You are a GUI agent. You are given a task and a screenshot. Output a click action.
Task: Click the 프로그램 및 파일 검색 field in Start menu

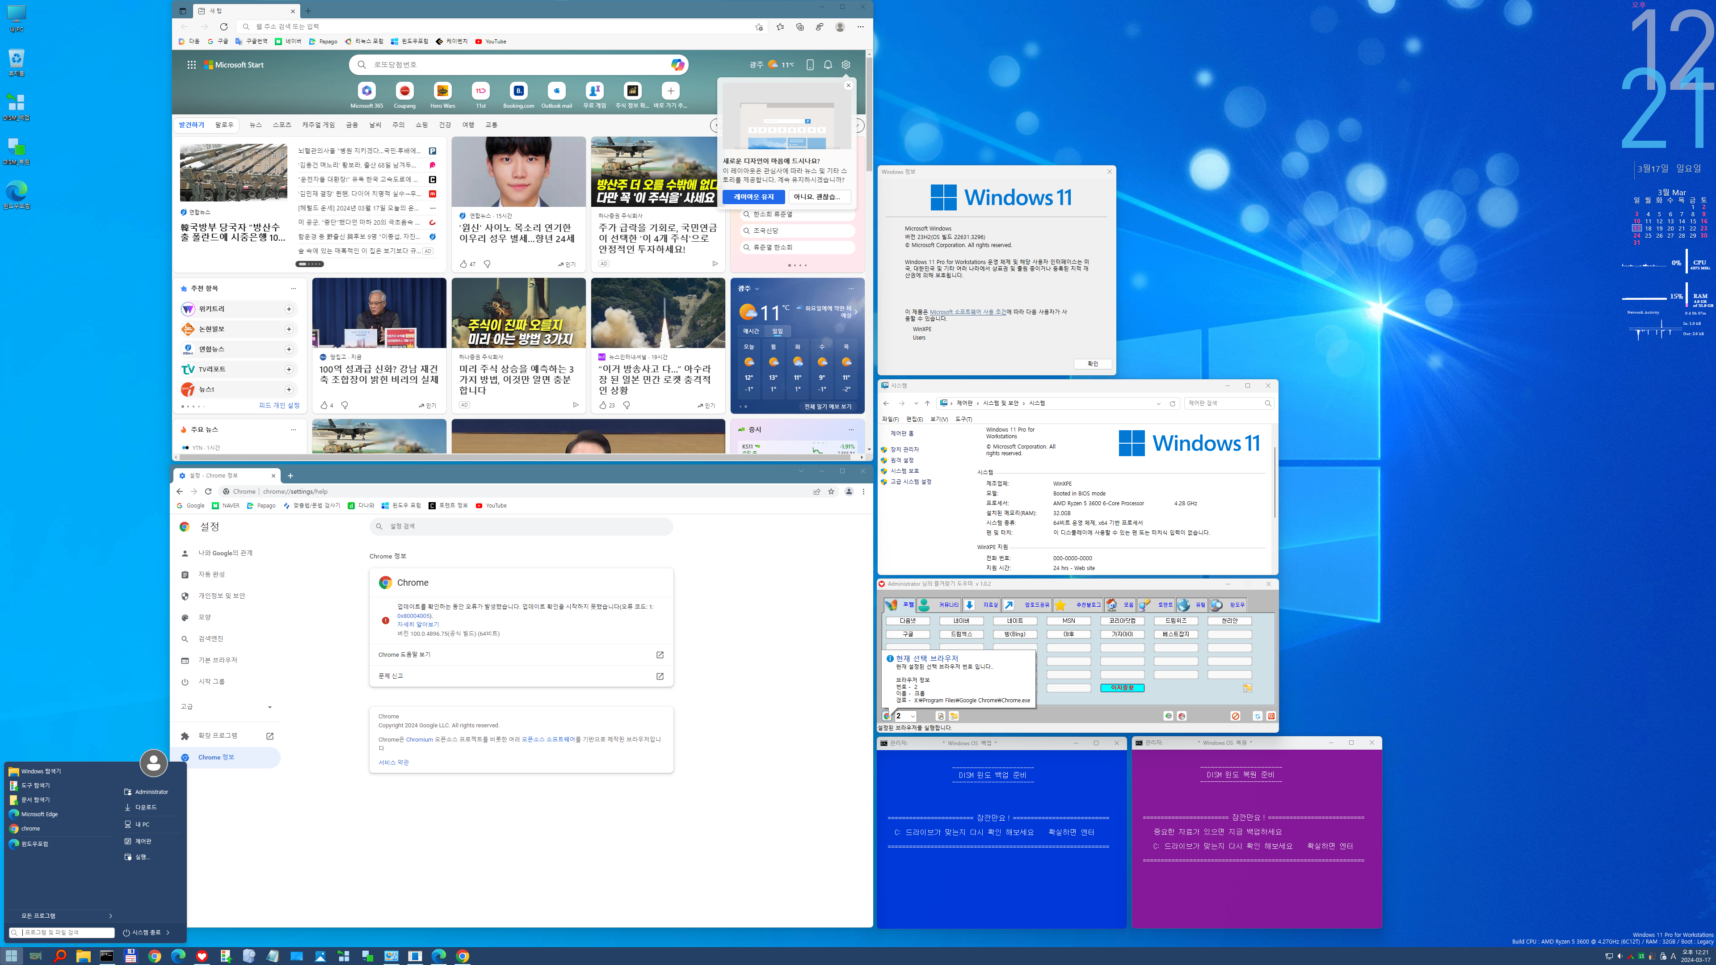click(x=62, y=932)
